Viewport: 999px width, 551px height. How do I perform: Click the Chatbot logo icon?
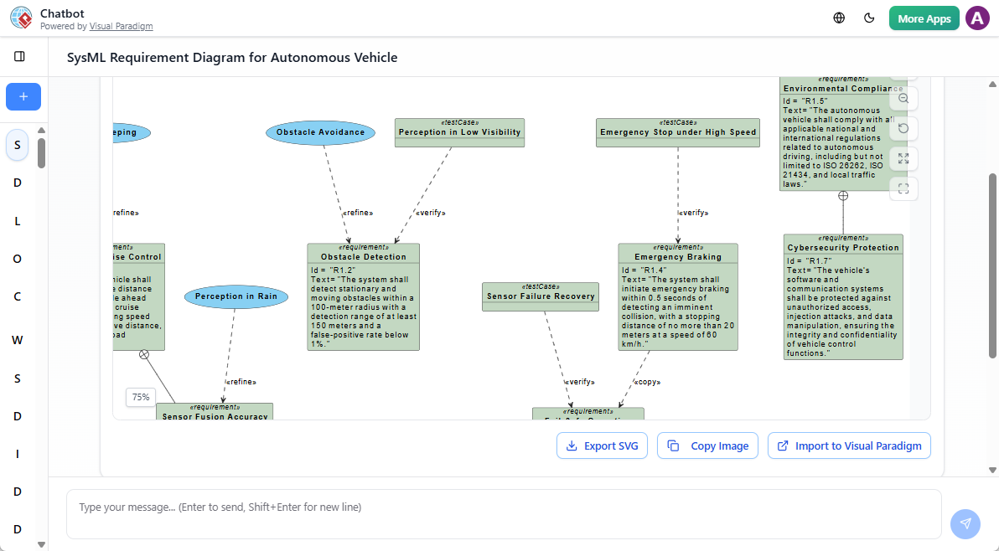[x=21, y=18]
